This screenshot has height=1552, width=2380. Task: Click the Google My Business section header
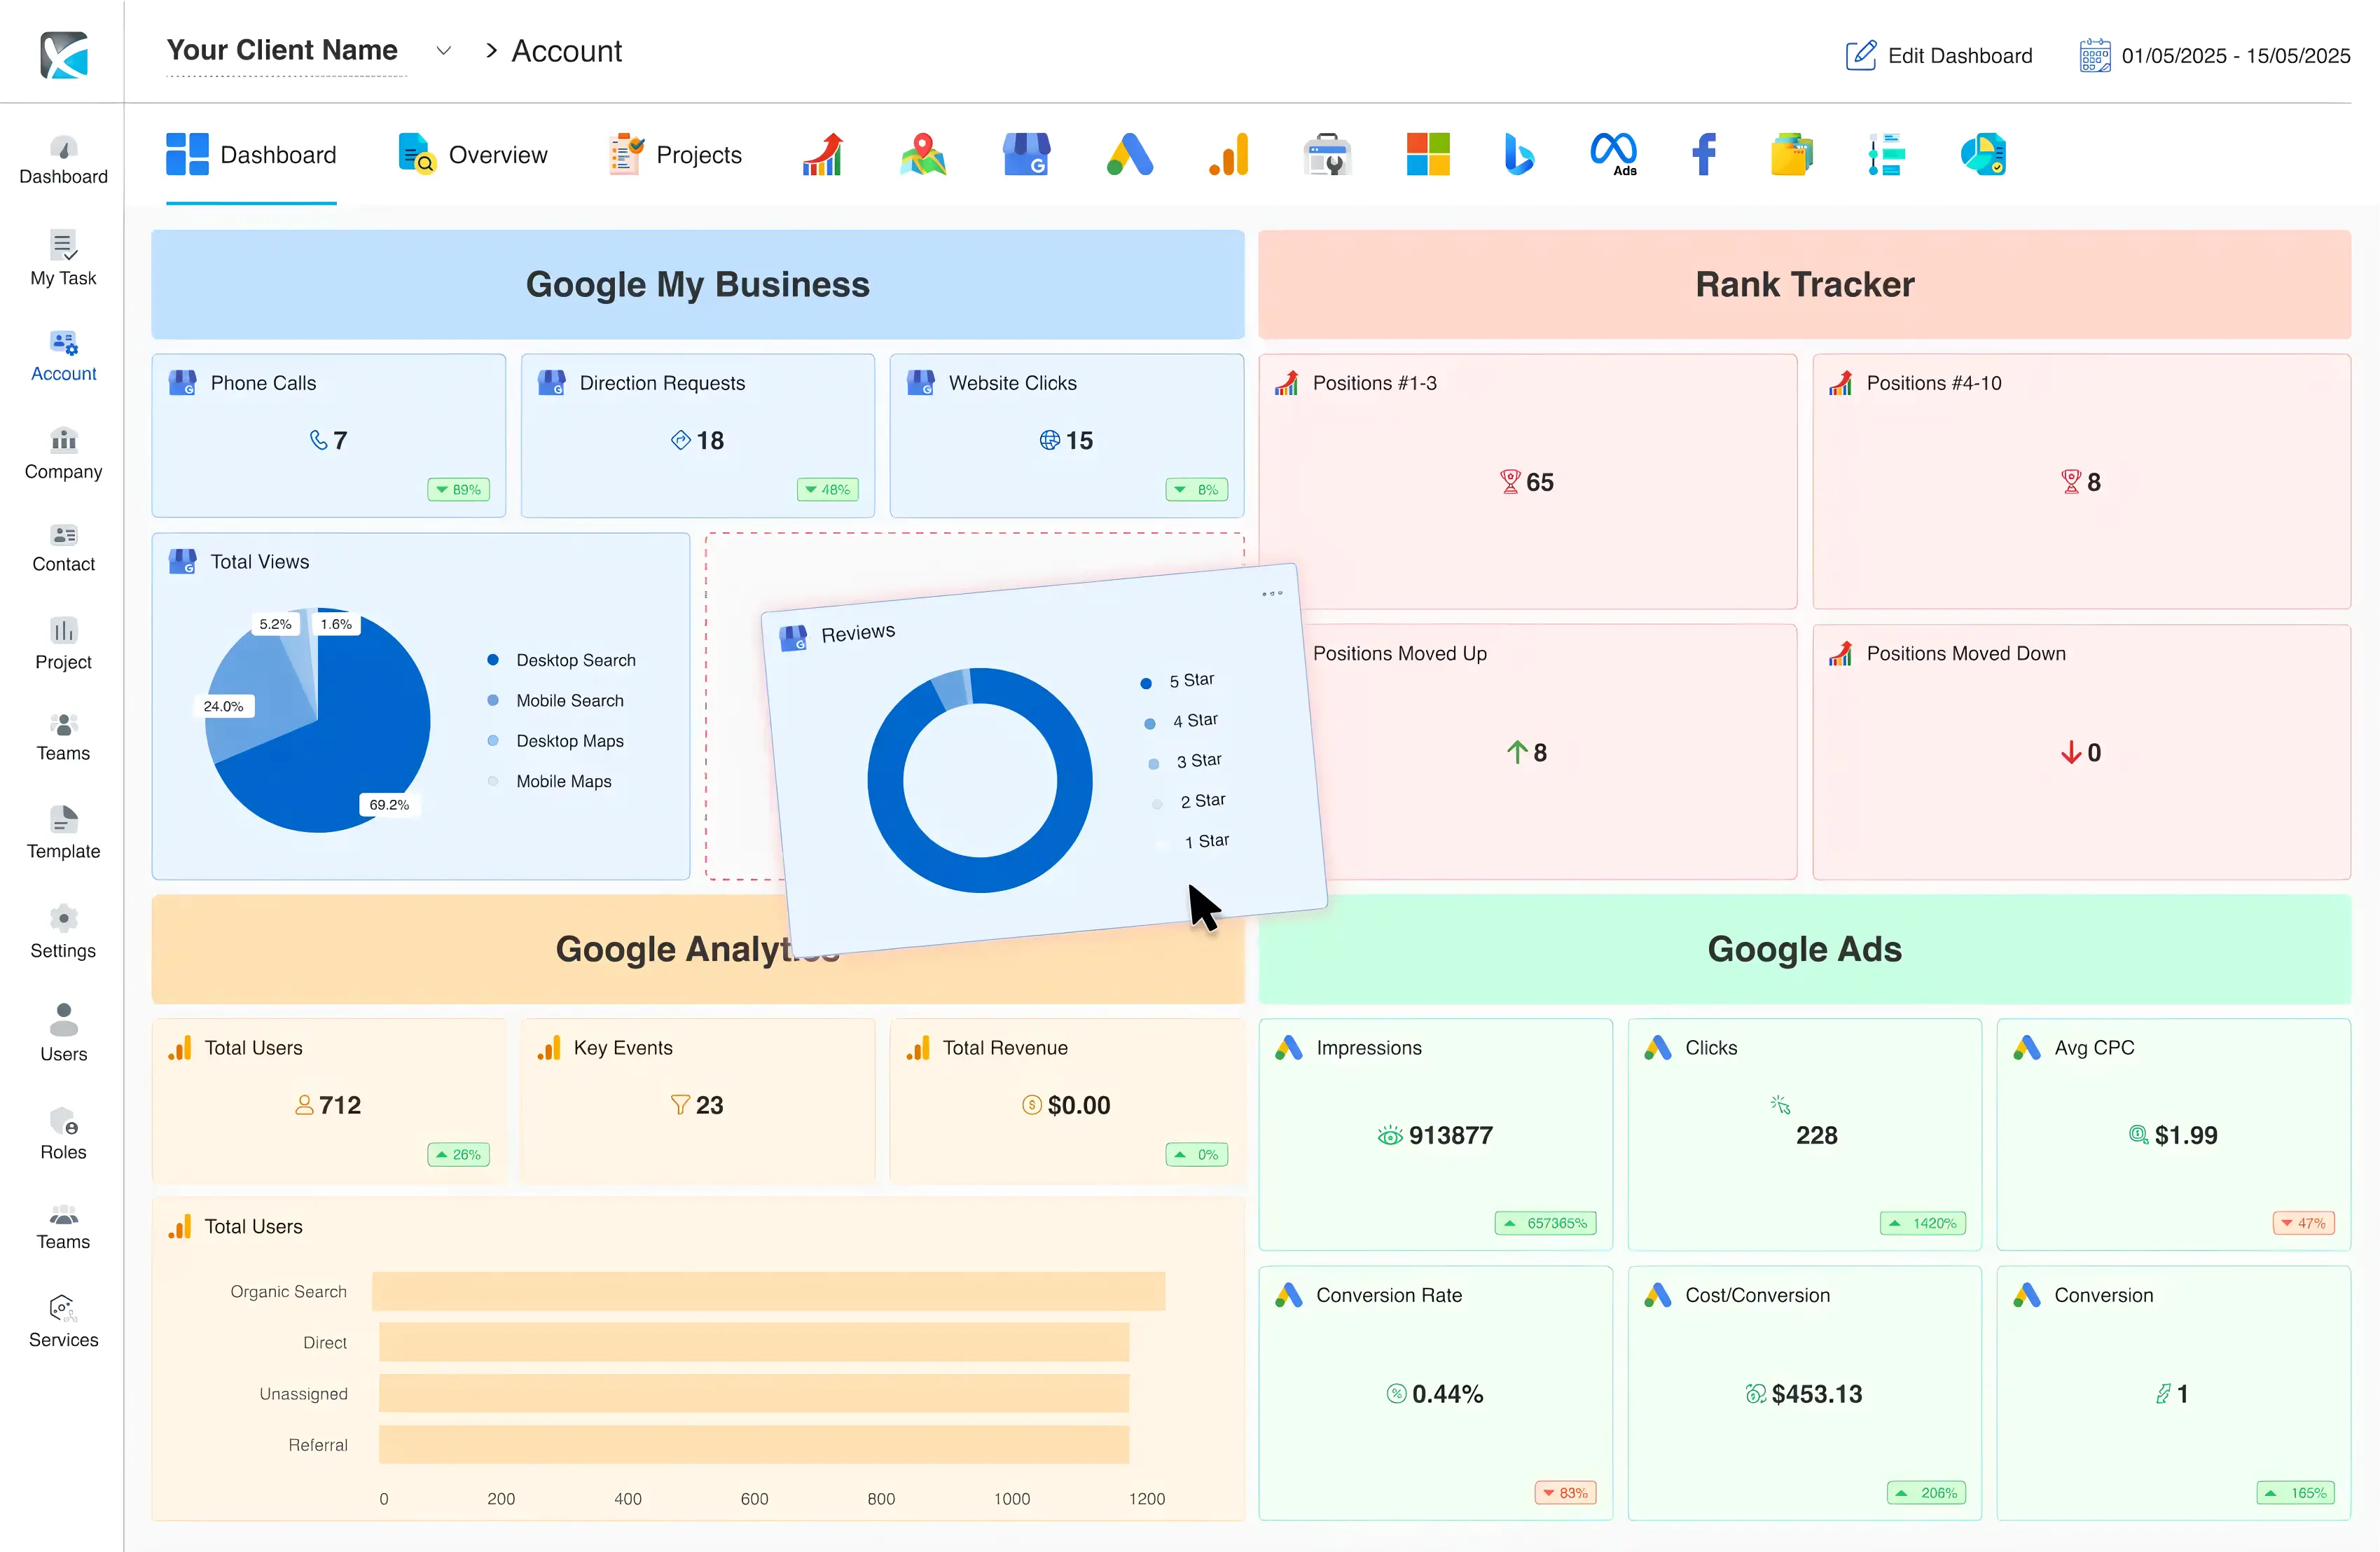click(698, 284)
